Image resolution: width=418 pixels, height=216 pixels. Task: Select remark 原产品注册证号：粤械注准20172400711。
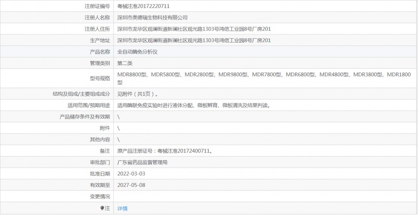165,151
